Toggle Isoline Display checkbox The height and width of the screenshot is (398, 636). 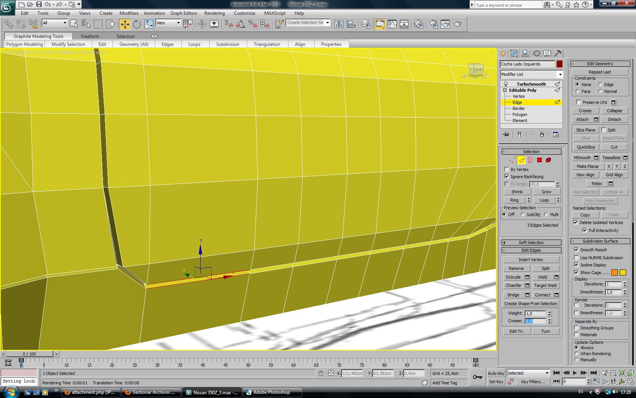(576, 265)
